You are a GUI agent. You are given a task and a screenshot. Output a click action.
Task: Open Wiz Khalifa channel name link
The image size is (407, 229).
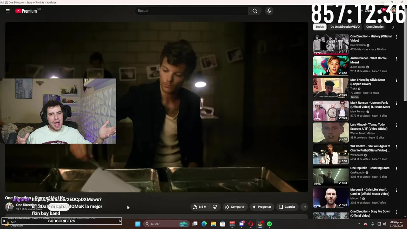tap(356, 155)
